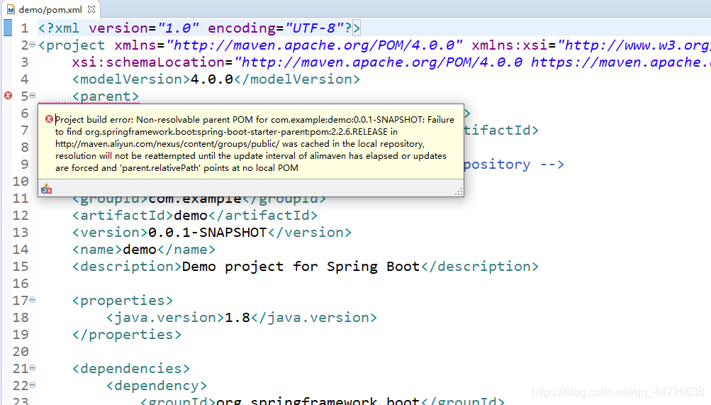Open the quick fix icon in tooltip footer
711x405 pixels.
coord(46,189)
